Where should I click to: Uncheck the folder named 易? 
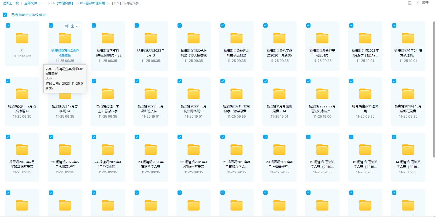point(8,25)
